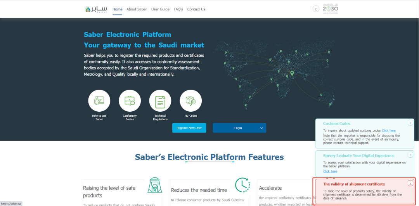Viewport: 419px width, 206px height.
Task: Open the How to use Saber icon
Action: click(x=99, y=101)
